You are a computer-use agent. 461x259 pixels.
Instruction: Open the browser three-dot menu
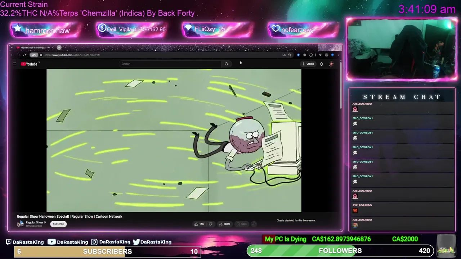coord(338,55)
